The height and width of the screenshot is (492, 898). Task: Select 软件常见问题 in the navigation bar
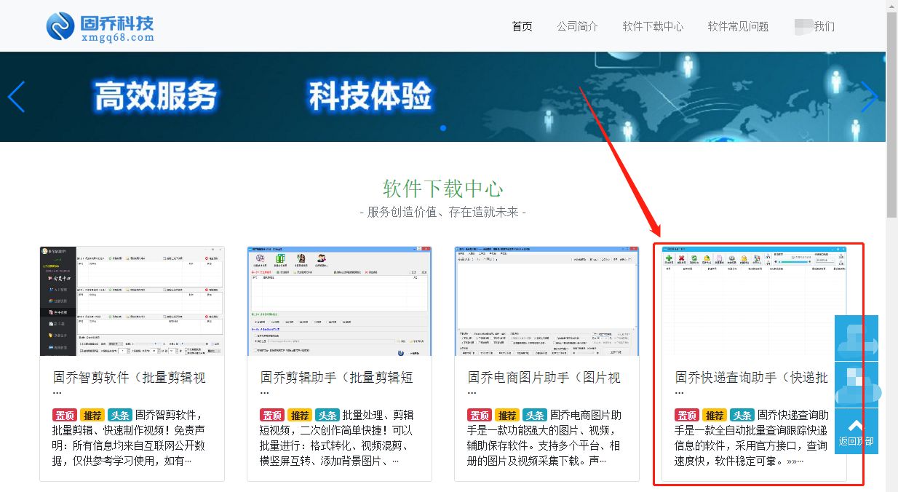[x=737, y=25]
